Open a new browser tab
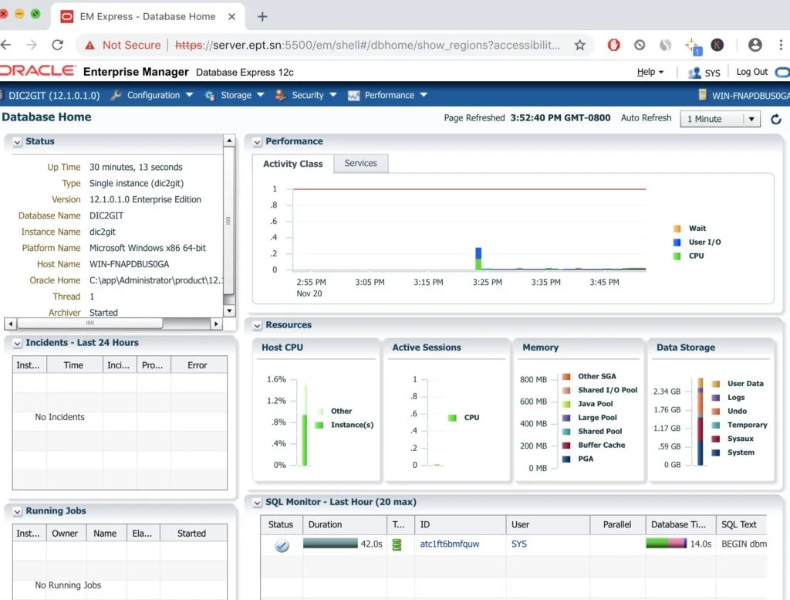 tap(262, 17)
